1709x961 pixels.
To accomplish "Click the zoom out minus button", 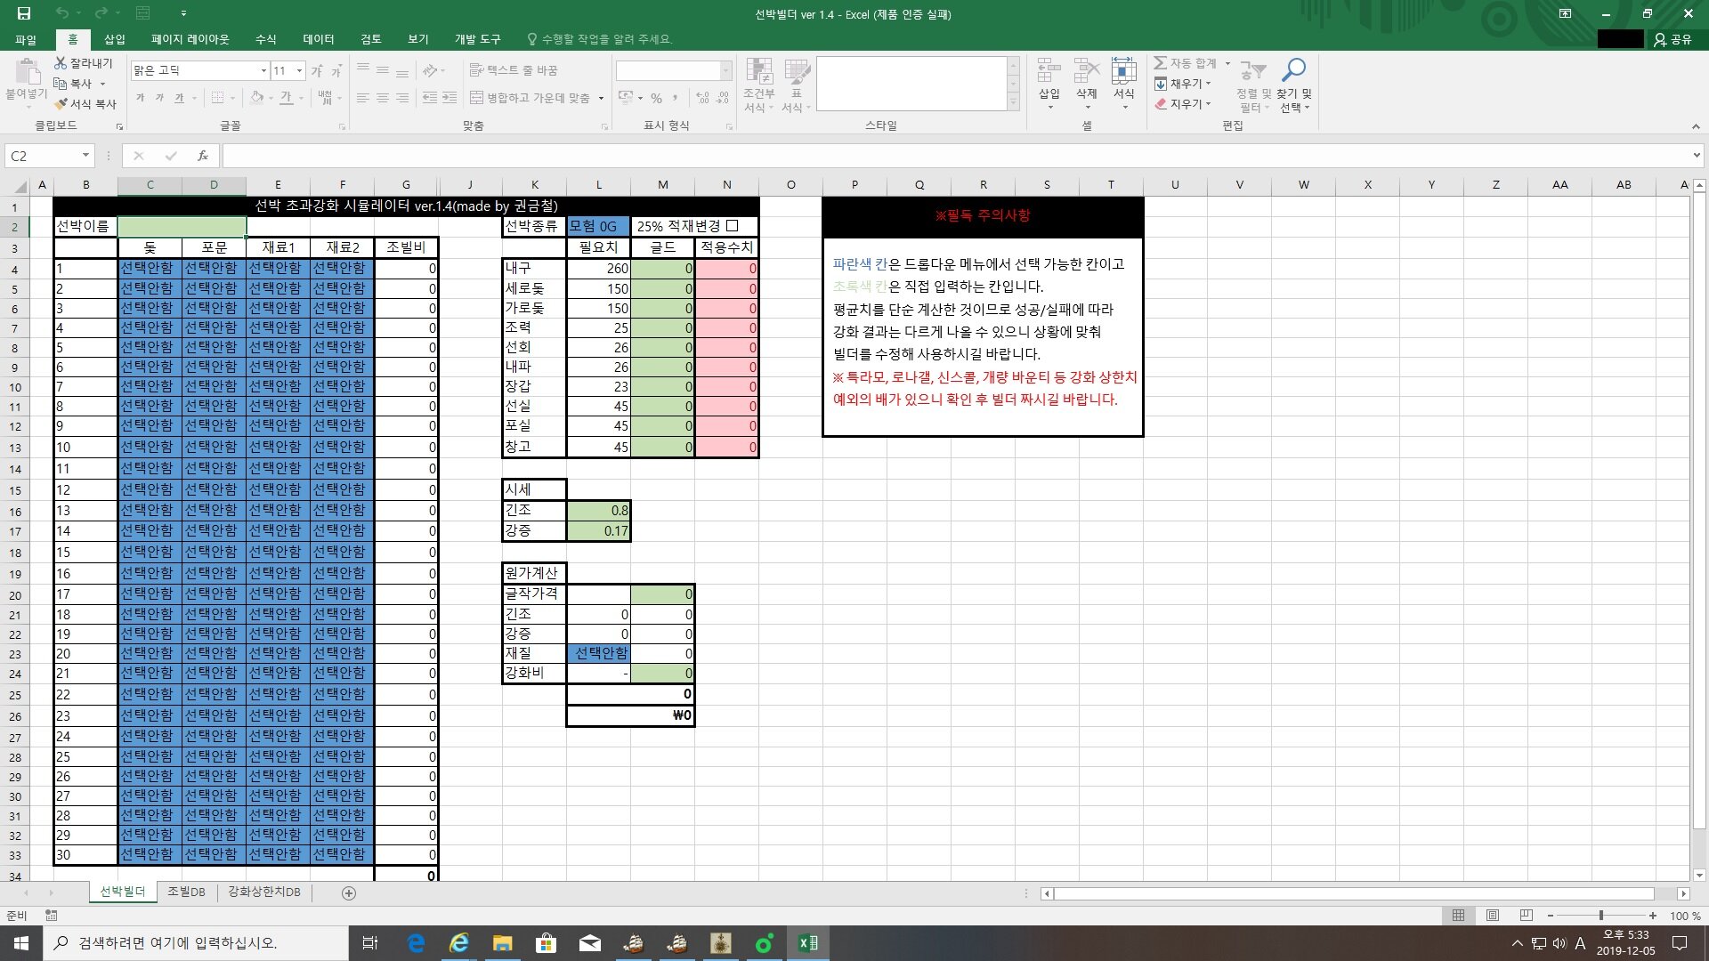I will (1551, 916).
